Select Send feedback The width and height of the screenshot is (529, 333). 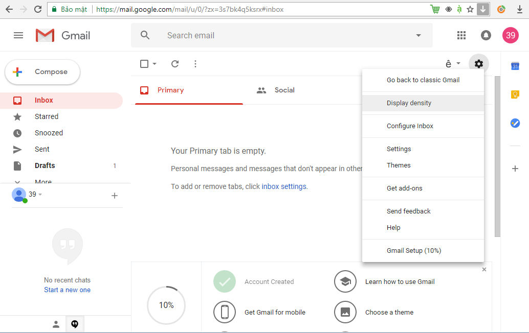click(x=423, y=211)
